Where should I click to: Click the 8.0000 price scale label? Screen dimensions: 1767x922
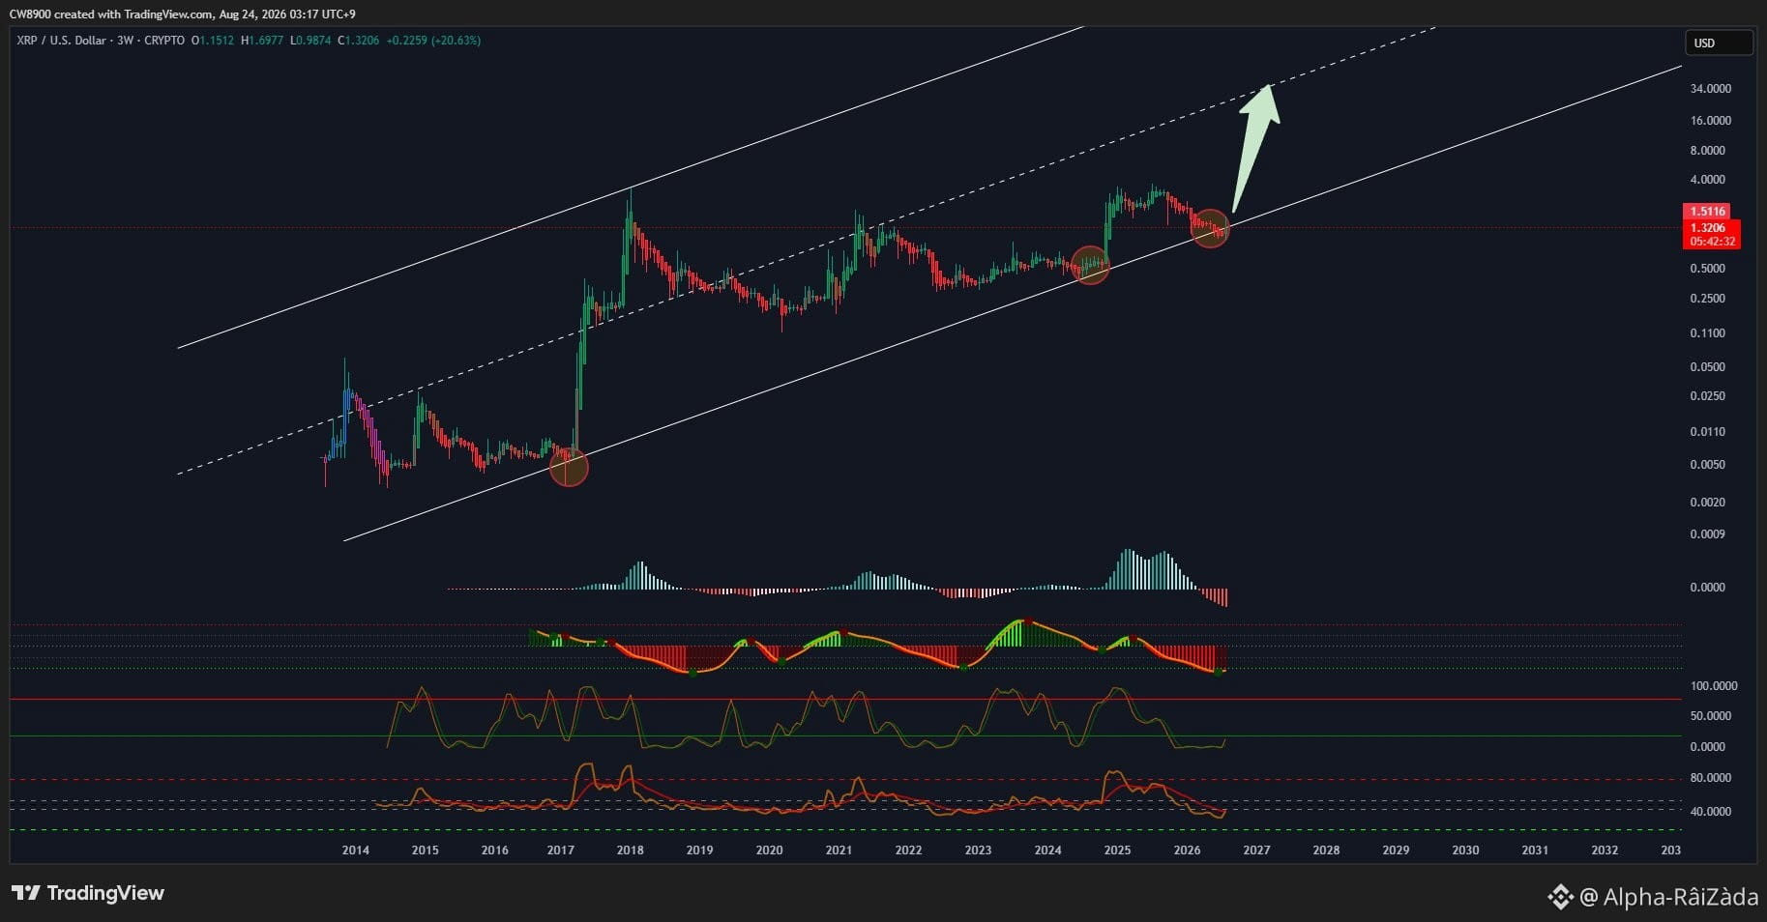pos(1707,151)
